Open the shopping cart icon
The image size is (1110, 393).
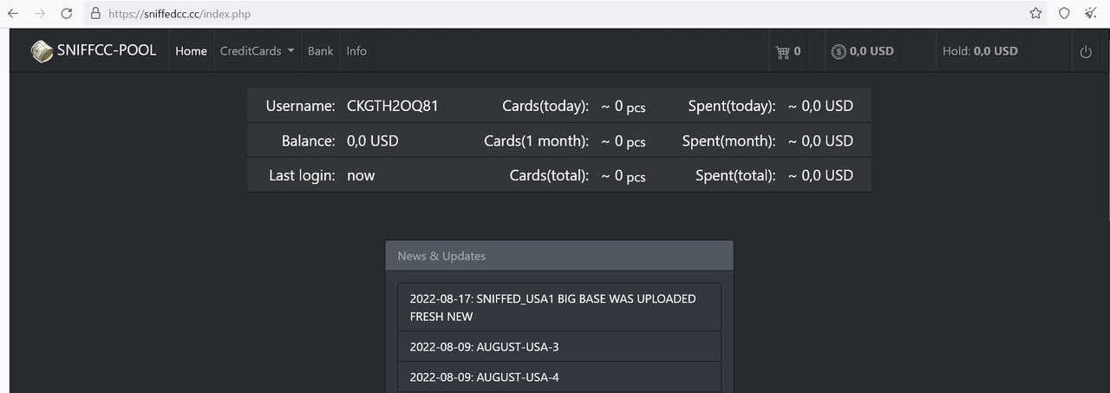(783, 51)
